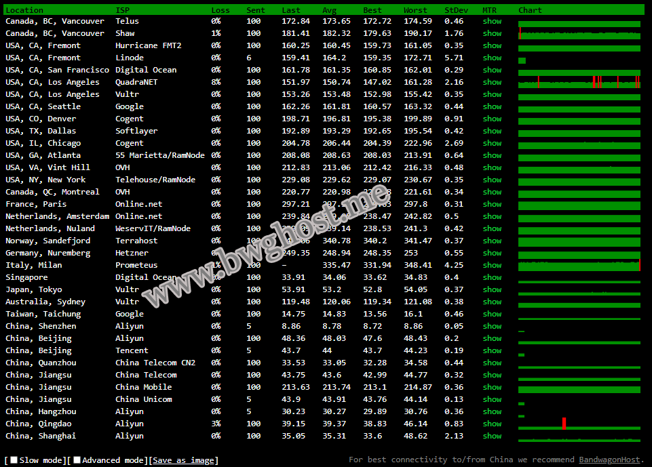The height and width of the screenshot is (467, 652).
Task: Click the latency chart for Los Angeles QuadraNET
Action: (579, 82)
